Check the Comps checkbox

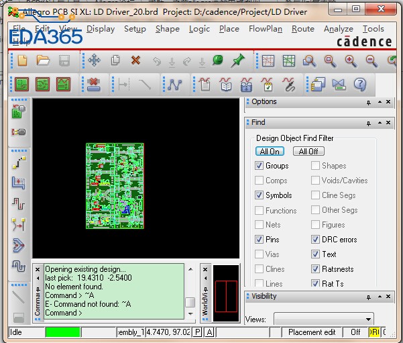pos(259,181)
